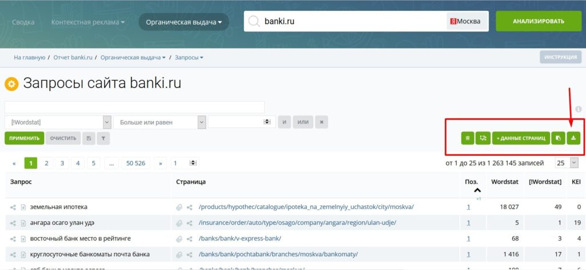Expand the 'Запросы' breadcrumb dropdown

tap(189, 58)
